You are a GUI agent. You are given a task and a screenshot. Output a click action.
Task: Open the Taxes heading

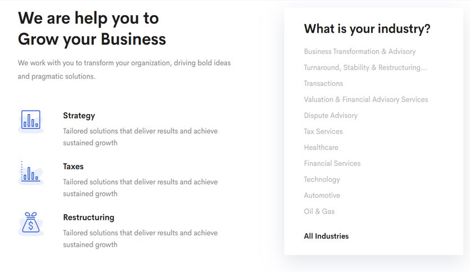[x=73, y=166]
